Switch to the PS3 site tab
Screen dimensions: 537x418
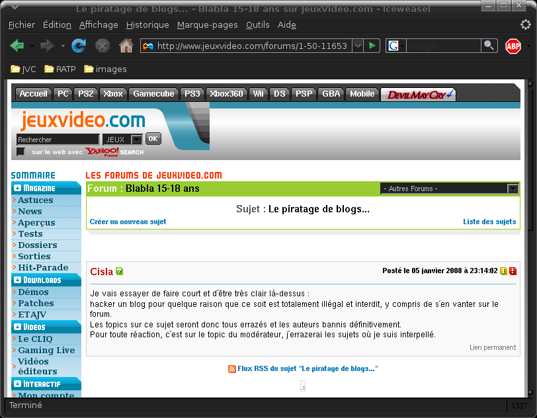coord(192,94)
